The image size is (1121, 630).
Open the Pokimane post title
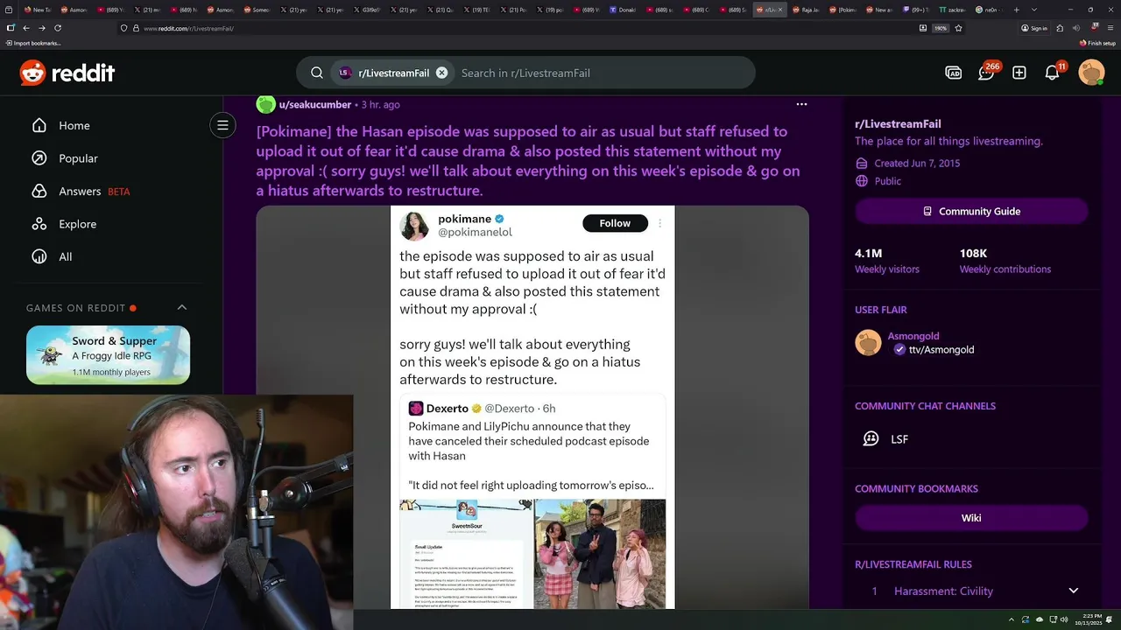[x=528, y=161]
